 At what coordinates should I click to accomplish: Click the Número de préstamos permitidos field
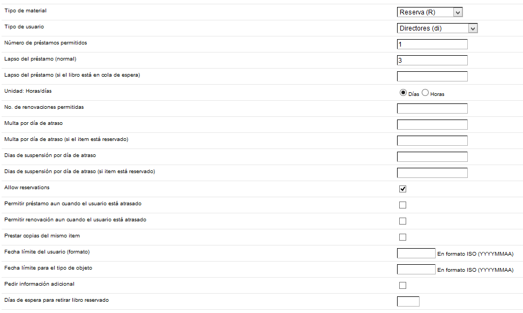click(x=432, y=44)
